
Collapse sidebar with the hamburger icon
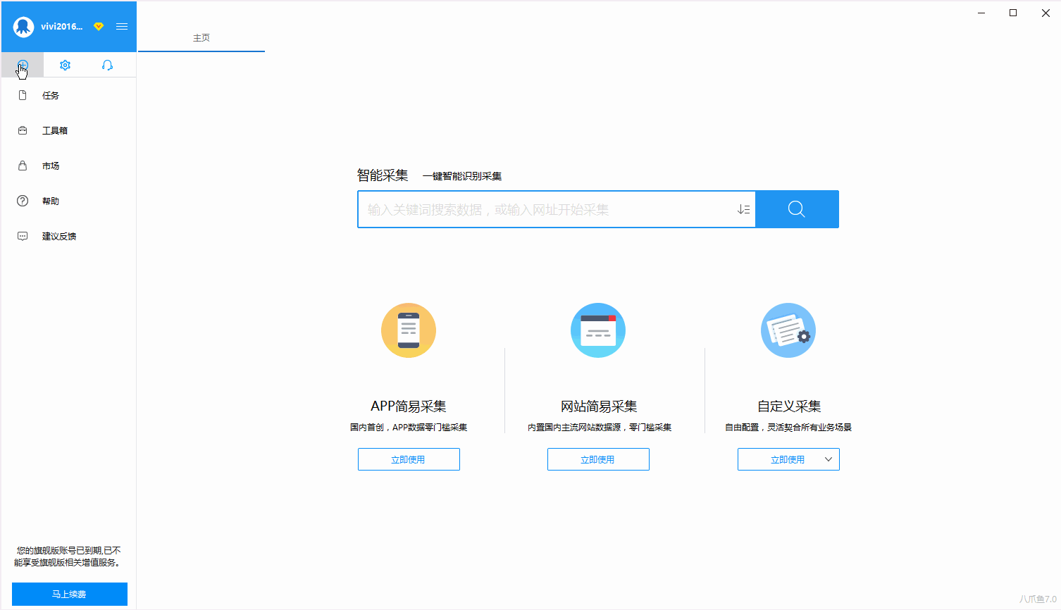coord(122,27)
